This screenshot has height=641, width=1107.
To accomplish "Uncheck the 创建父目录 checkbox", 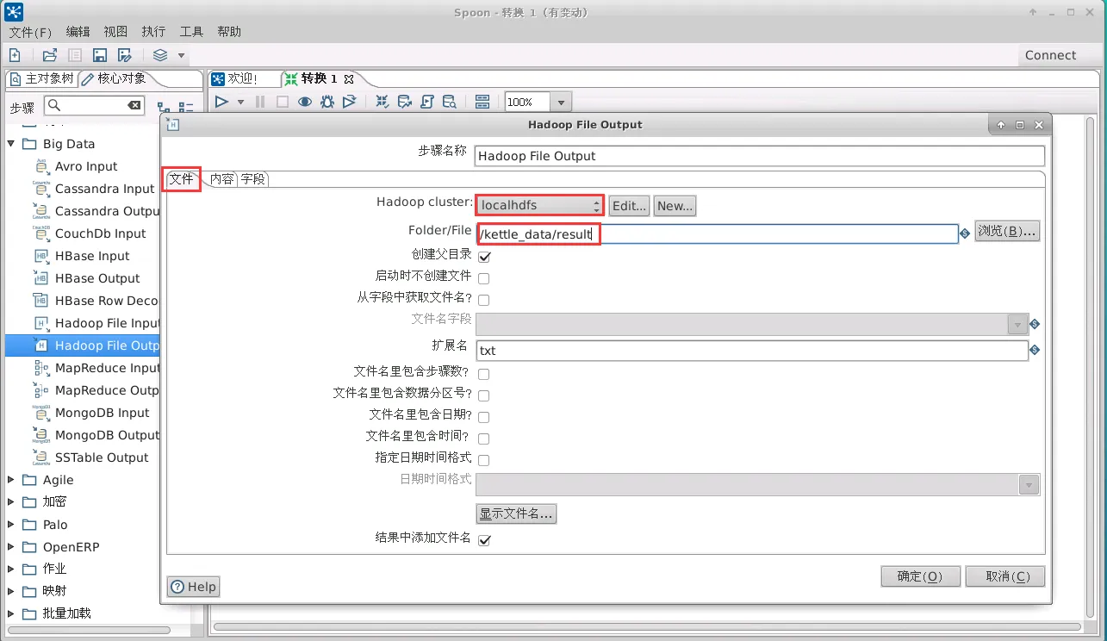I will [x=484, y=257].
